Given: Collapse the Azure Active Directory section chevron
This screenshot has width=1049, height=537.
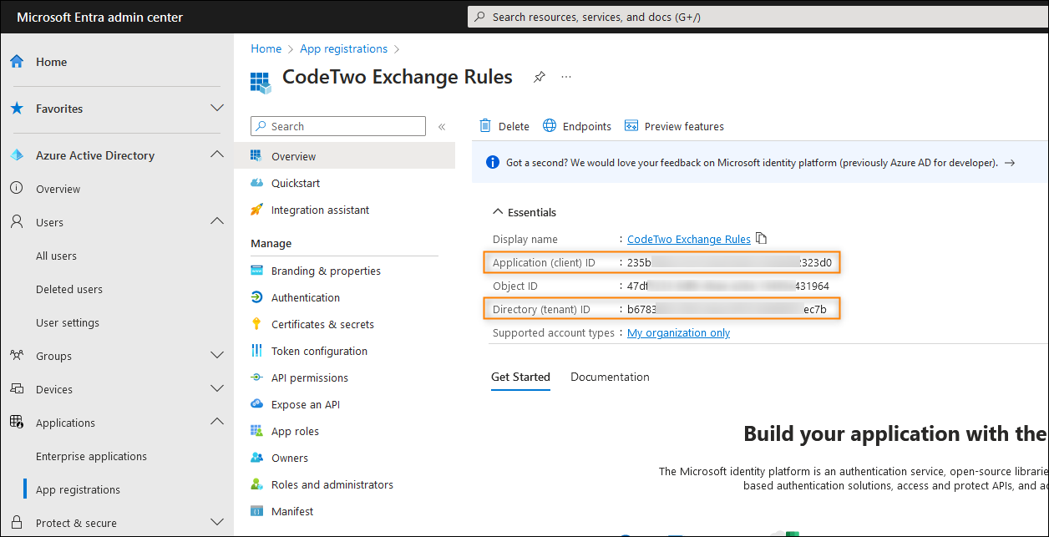Looking at the screenshot, I should tap(217, 155).
